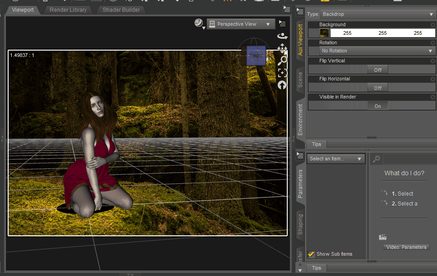Open the Select an Item dropdown
The image size is (437, 276).
336,159
